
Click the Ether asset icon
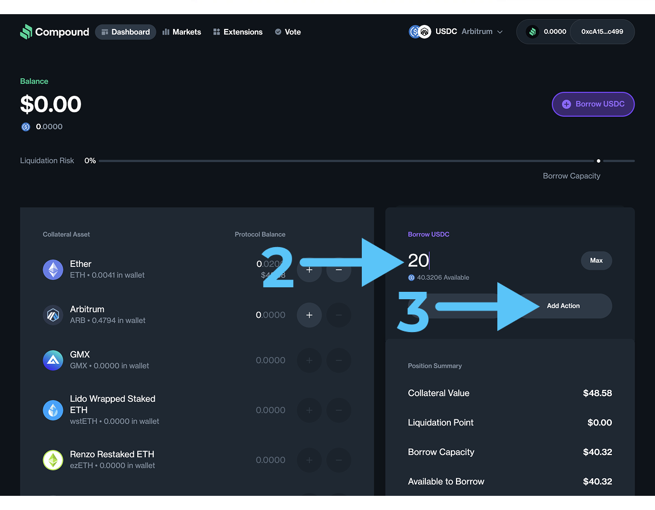53,269
